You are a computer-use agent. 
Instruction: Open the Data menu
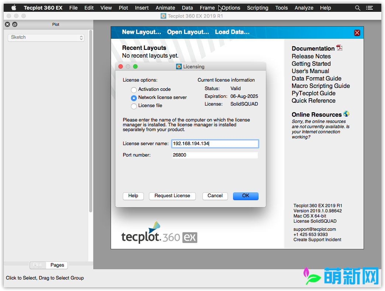click(x=187, y=8)
